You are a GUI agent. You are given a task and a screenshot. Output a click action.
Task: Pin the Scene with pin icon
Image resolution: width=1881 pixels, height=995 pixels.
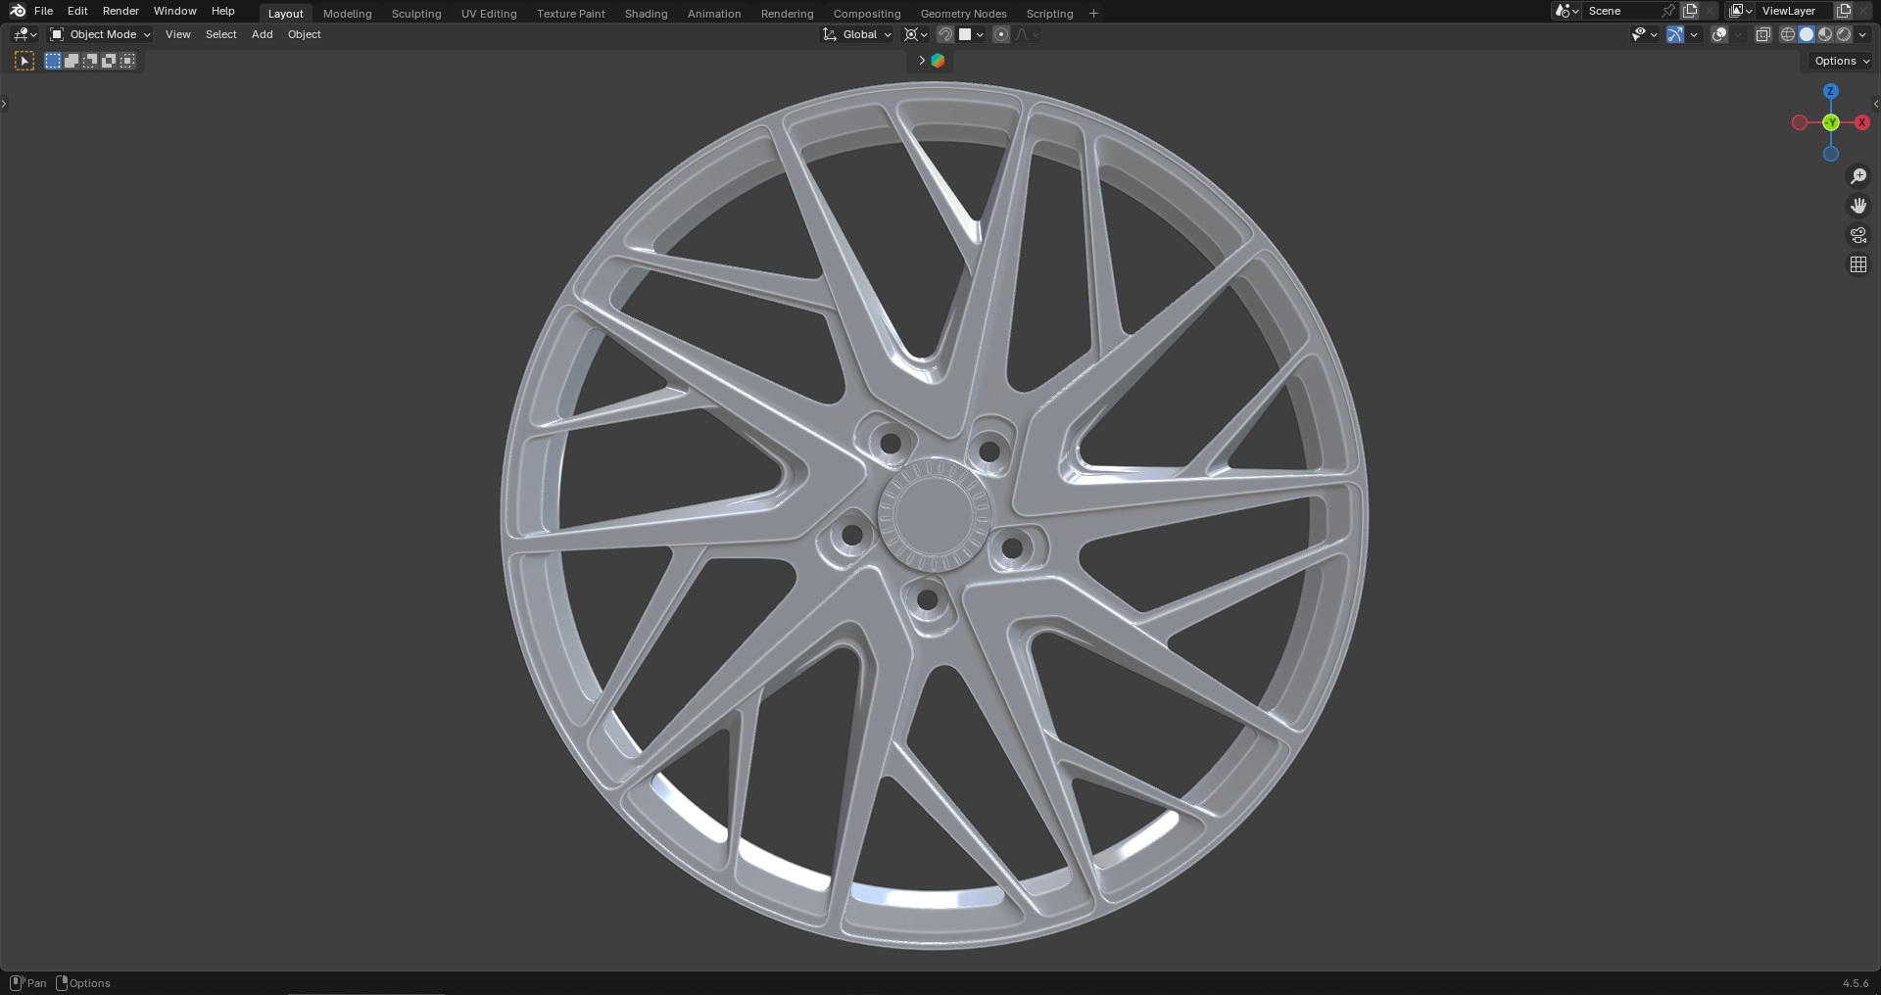pos(1668,11)
